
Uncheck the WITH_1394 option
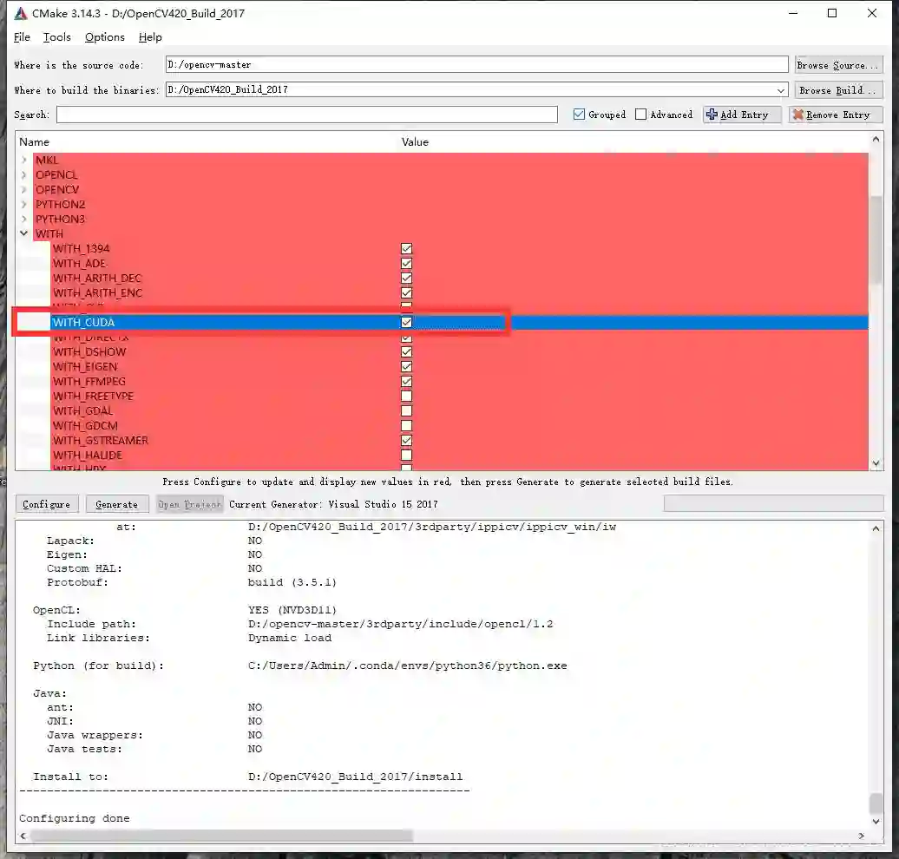tap(406, 248)
